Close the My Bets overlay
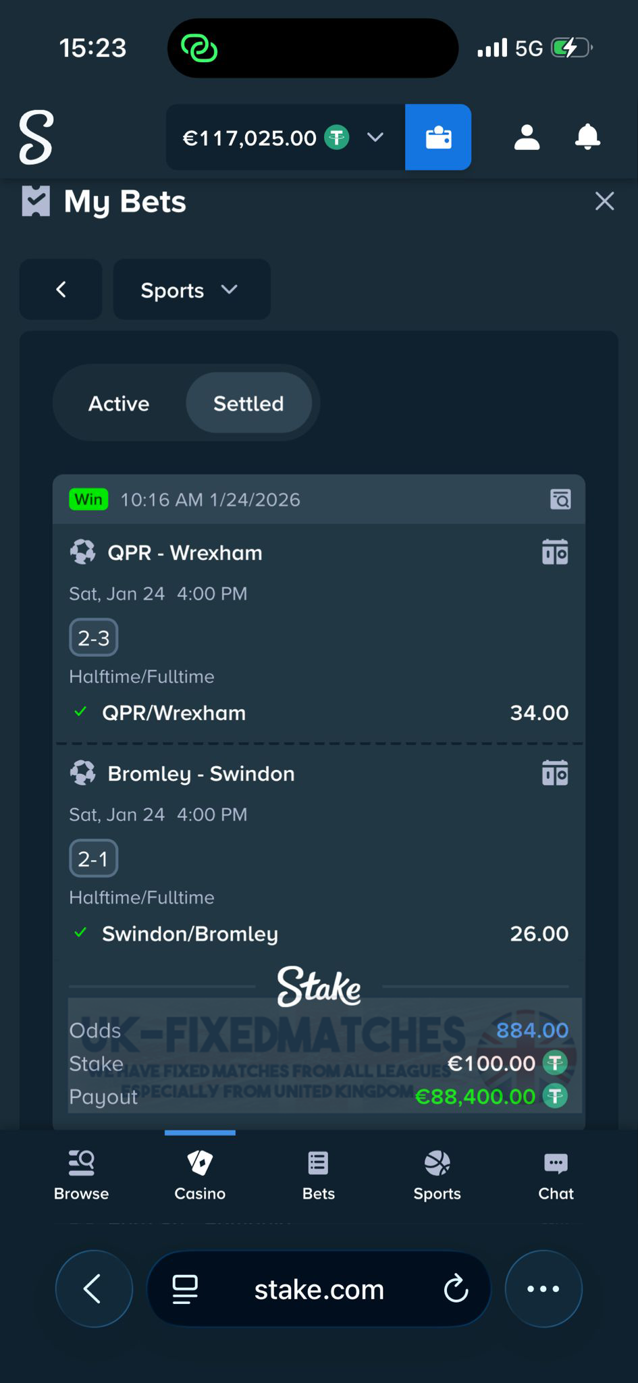This screenshot has width=638, height=1383. pos(604,201)
